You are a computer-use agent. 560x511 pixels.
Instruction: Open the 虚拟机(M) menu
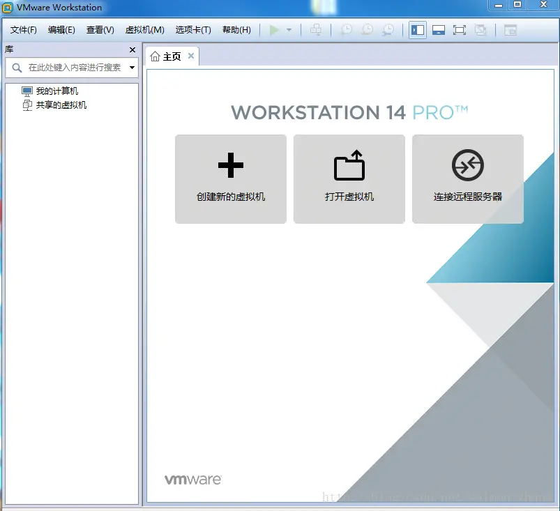coord(144,30)
